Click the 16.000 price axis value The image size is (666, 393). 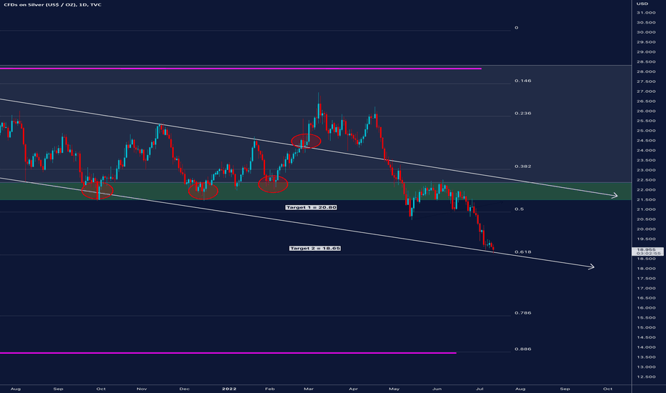click(x=645, y=307)
